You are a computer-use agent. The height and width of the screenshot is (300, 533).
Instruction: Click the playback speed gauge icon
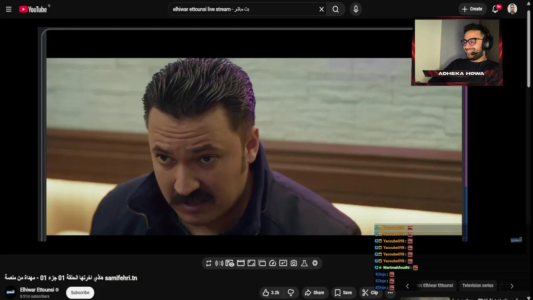pos(272,263)
